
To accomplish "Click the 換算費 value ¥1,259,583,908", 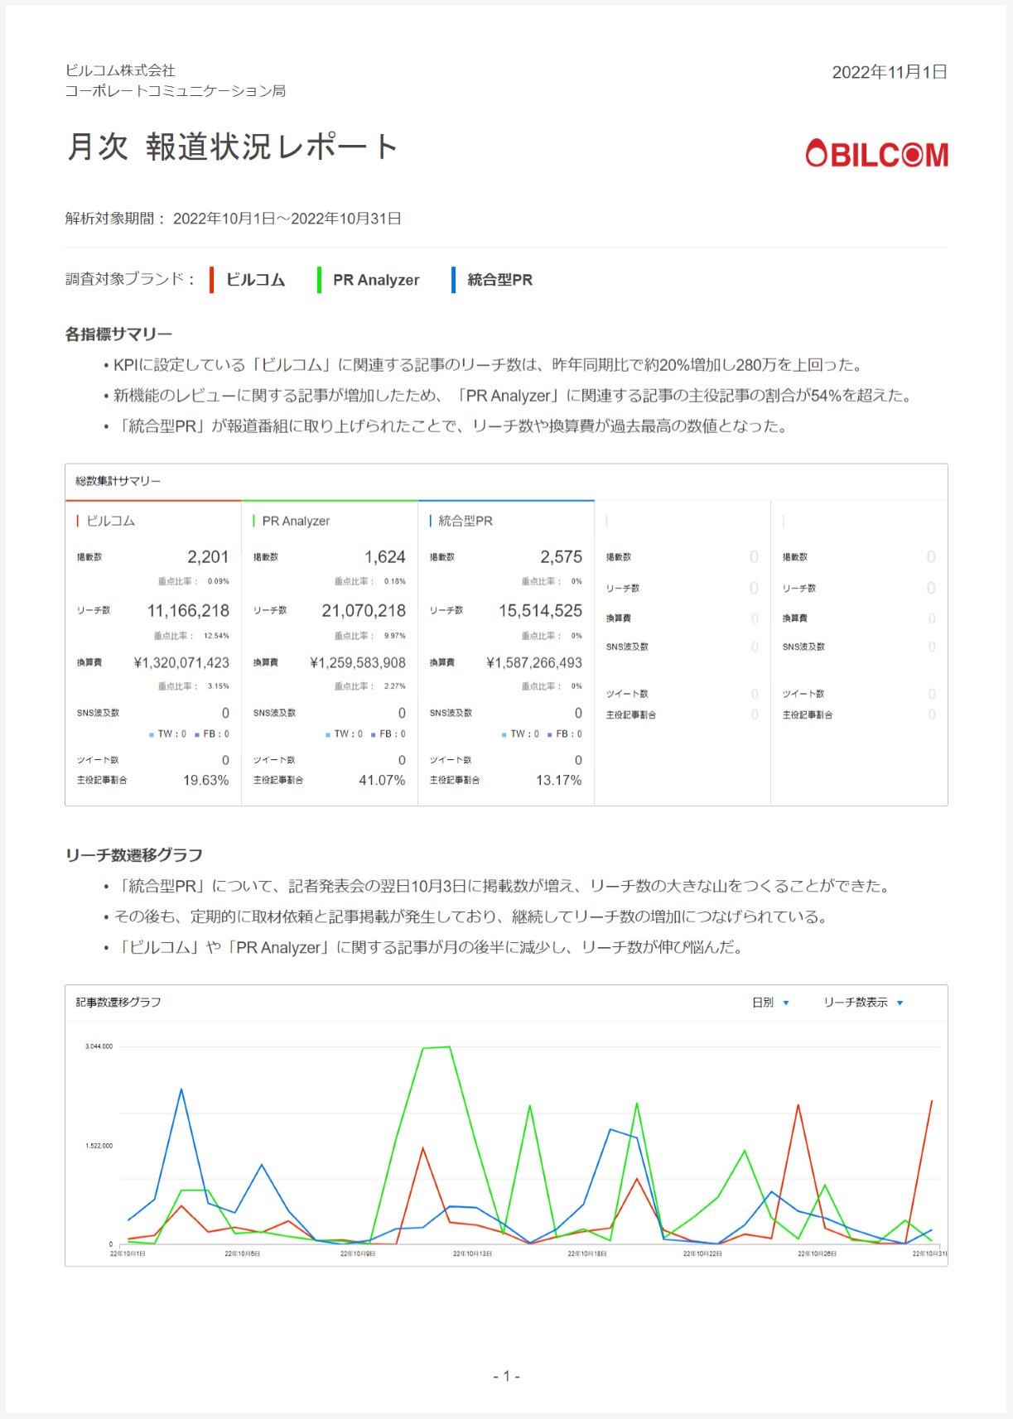I will coord(358,663).
